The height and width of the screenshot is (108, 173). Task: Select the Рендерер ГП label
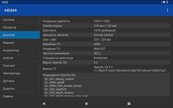51,49
